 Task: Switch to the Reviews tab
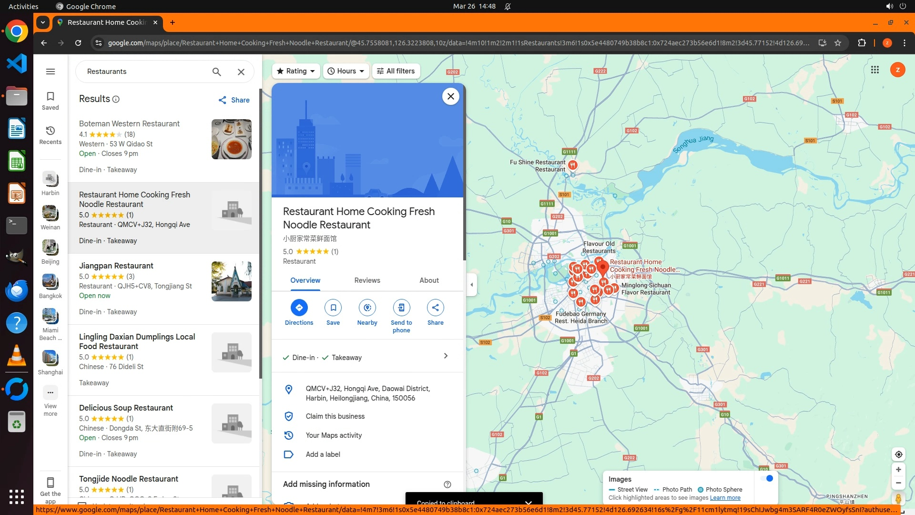[367, 280]
